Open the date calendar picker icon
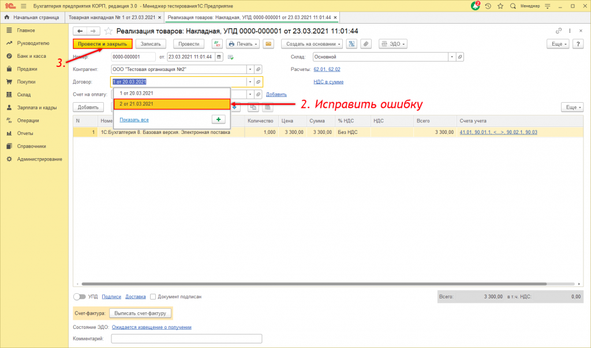Screen dimensions: 591x348 click(219, 57)
